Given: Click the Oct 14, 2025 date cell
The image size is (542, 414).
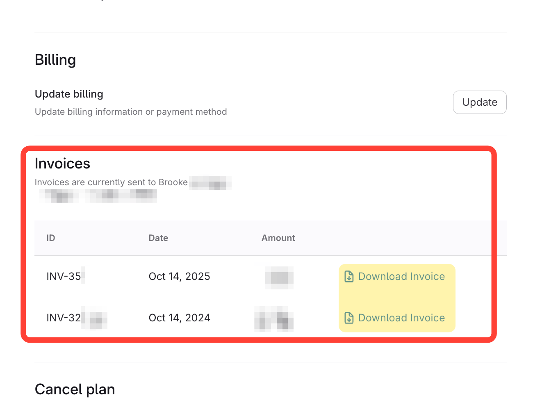Looking at the screenshot, I should (179, 277).
